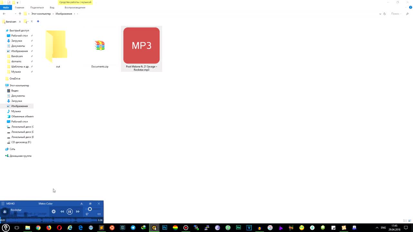Open the Воспроизведение ribbon tab
The height and width of the screenshot is (232, 413).
point(75,7)
